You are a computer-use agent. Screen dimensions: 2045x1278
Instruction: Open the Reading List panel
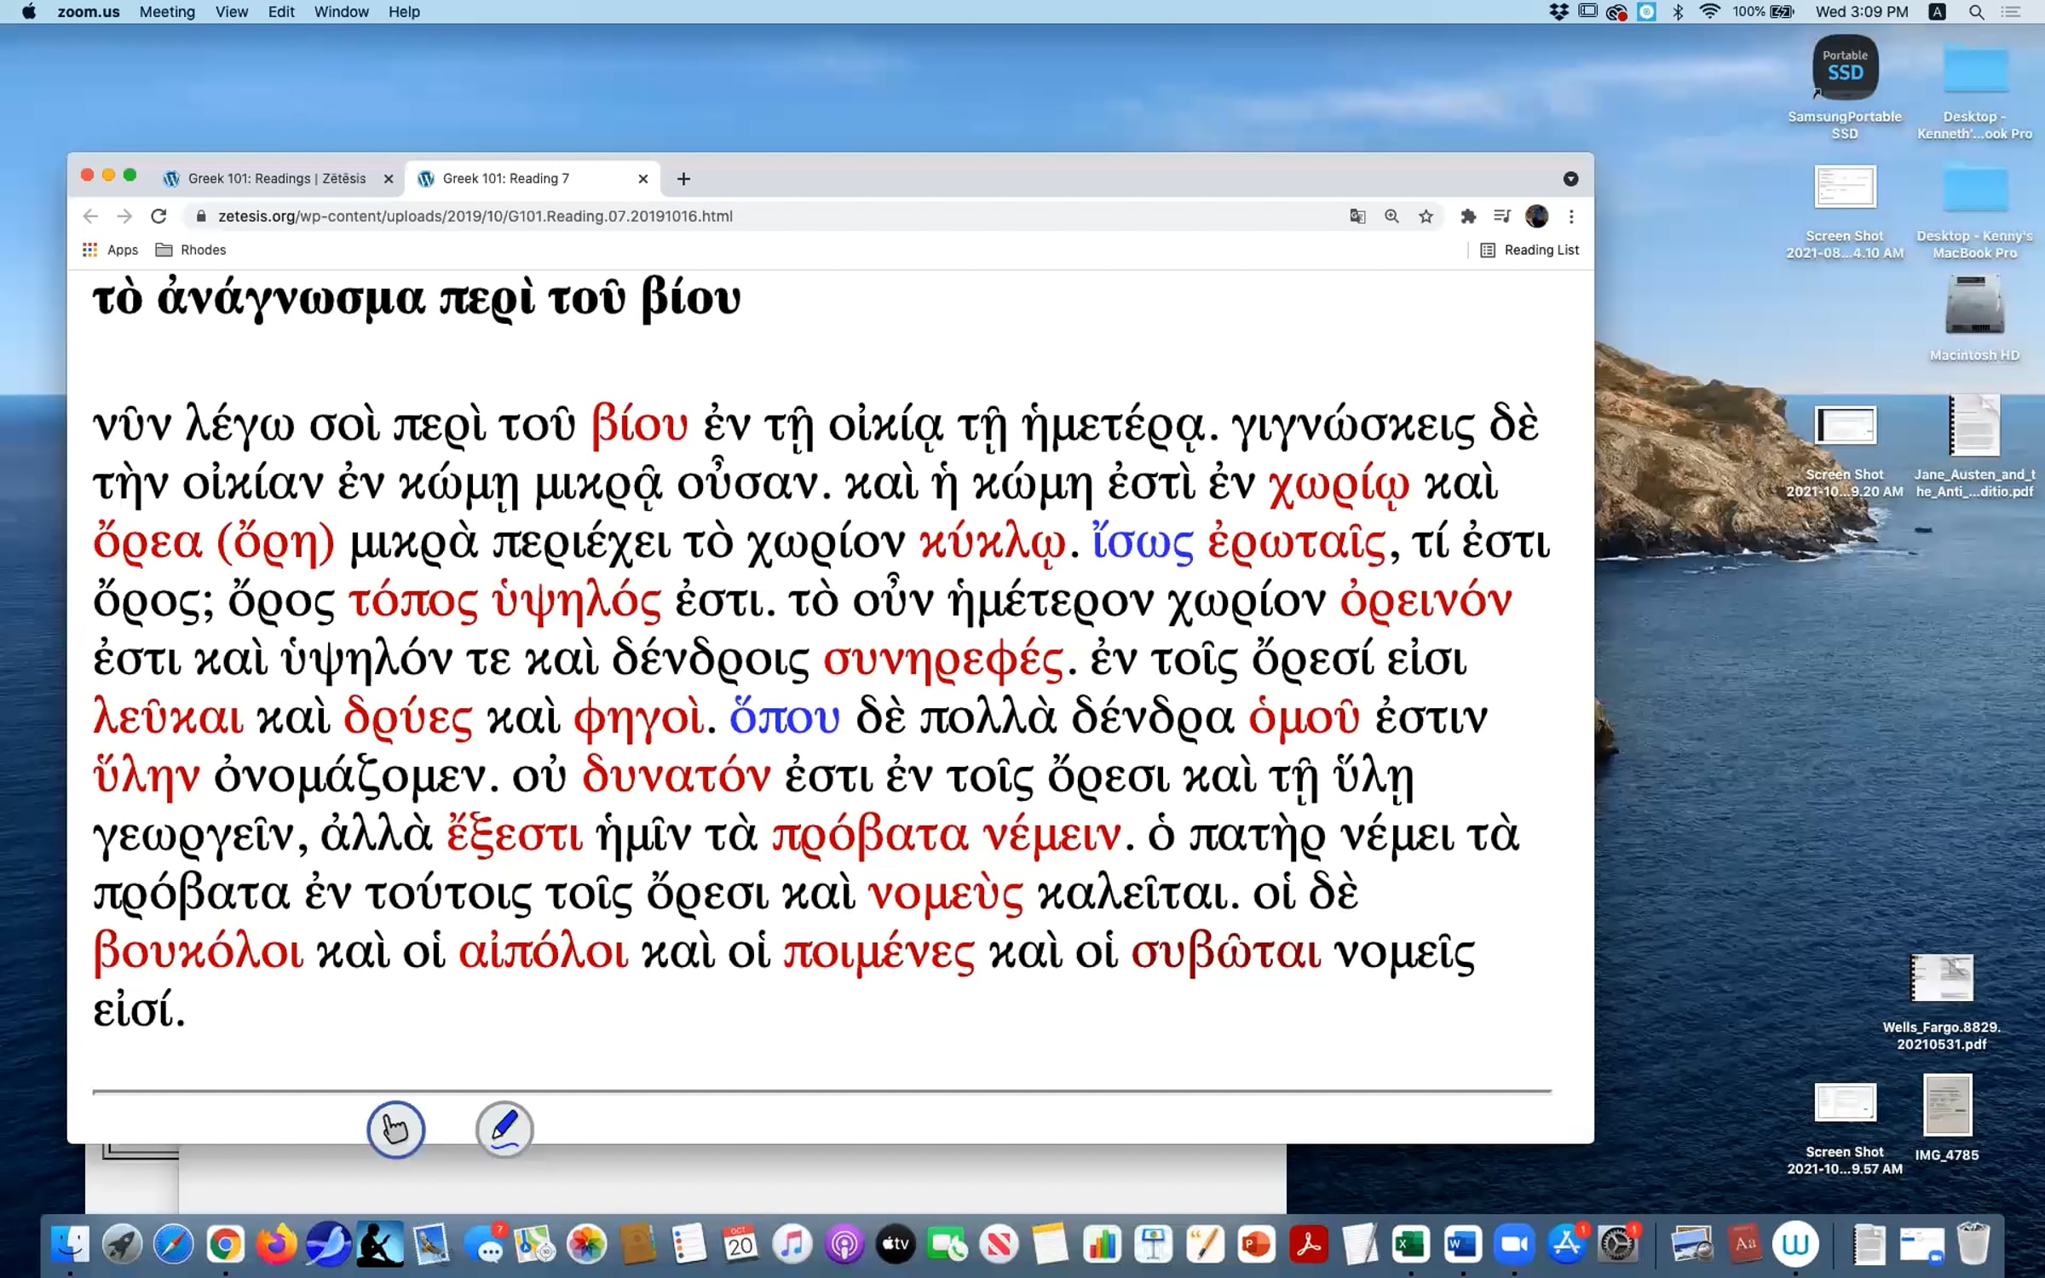[1529, 250]
